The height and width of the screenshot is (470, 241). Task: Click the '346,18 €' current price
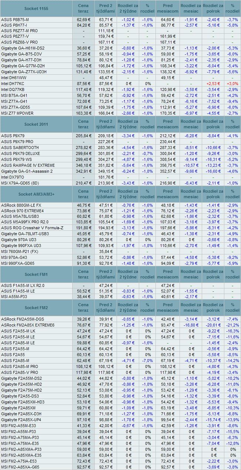point(83,165)
